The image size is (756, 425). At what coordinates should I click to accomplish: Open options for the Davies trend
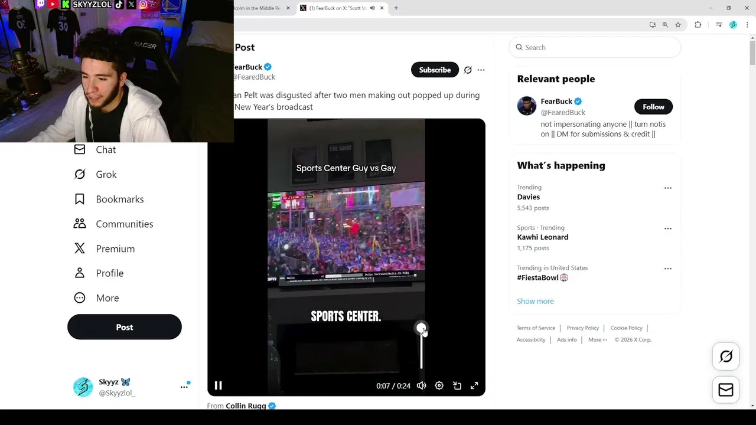point(668,188)
